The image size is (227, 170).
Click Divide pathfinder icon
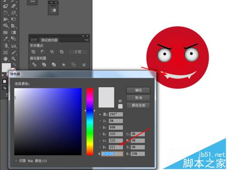point(35,65)
